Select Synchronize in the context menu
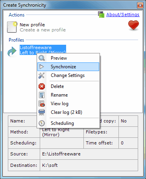The width and height of the screenshot is (146, 179). pyautogui.click(x=68, y=67)
